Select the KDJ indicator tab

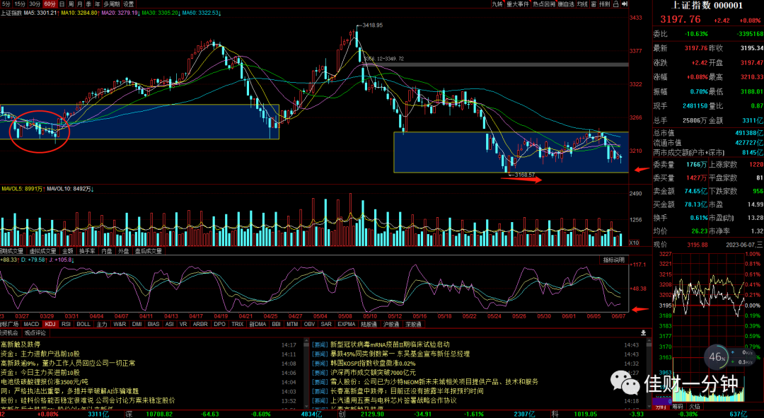(50, 324)
